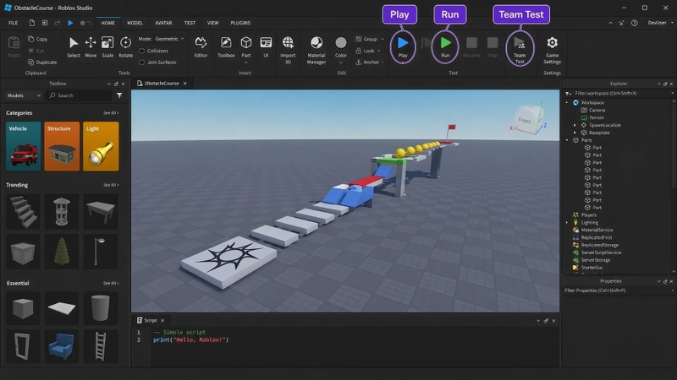This screenshot has height=380, width=677.
Task: Select the blue armchair model thumbnail
Action: point(62,346)
